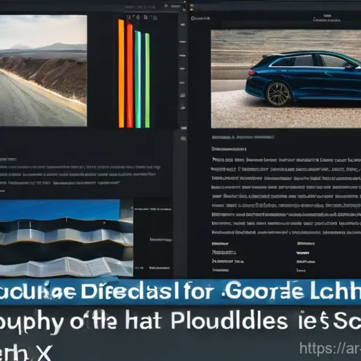Select the orange bar in the chart
This screenshot has width=361, height=361.
(x=121, y=73)
